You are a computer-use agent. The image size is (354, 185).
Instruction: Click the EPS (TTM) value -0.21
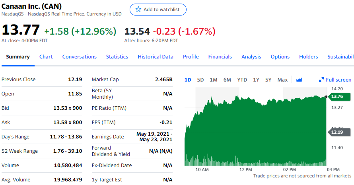point(166,123)
